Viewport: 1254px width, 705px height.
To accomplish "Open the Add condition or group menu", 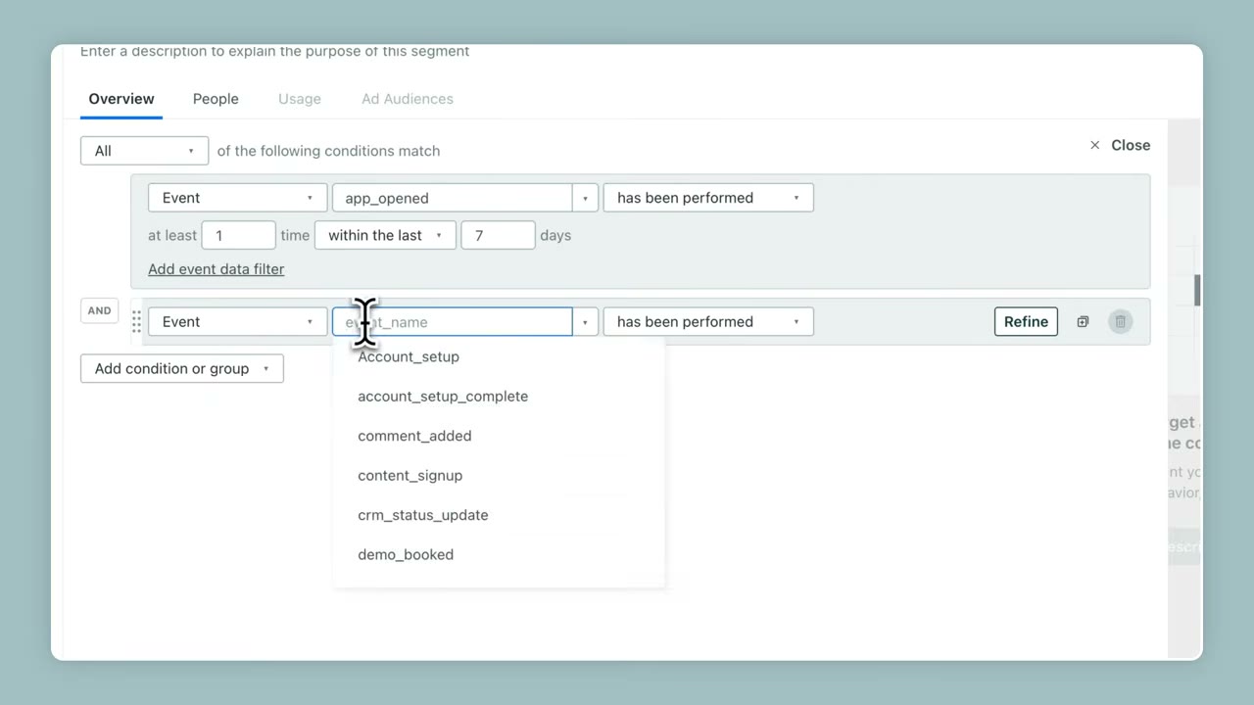I will point(182,369).
